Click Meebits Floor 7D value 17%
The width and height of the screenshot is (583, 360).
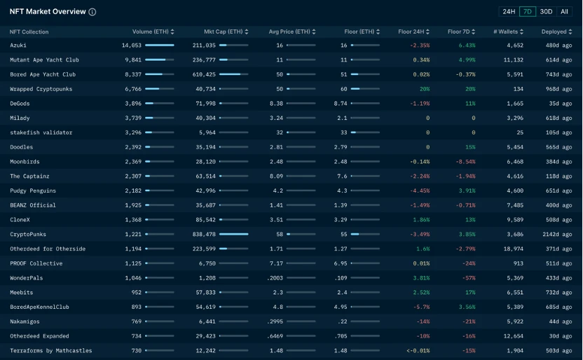pos(470,292)
